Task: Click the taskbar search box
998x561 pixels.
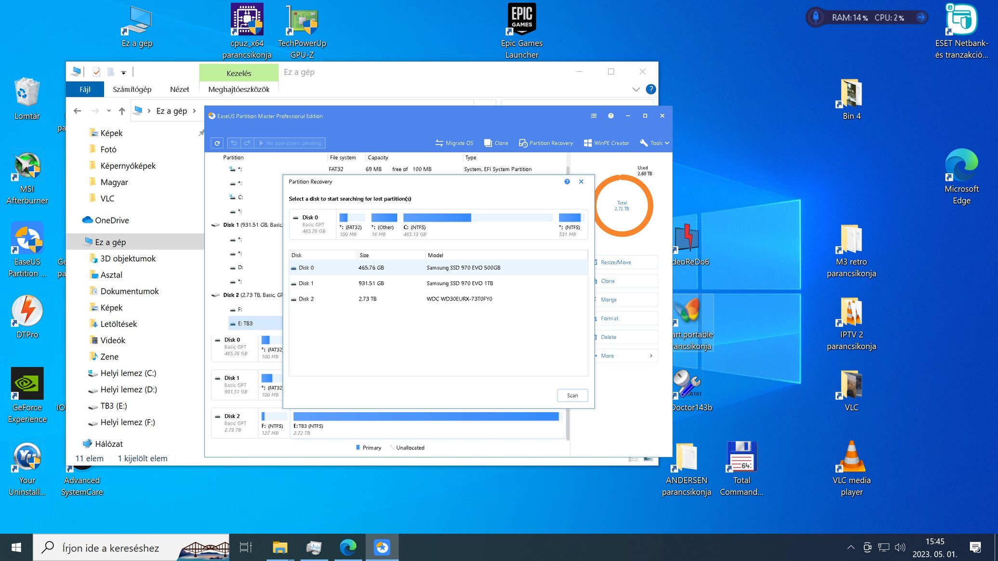Action: tap(131, 548)
